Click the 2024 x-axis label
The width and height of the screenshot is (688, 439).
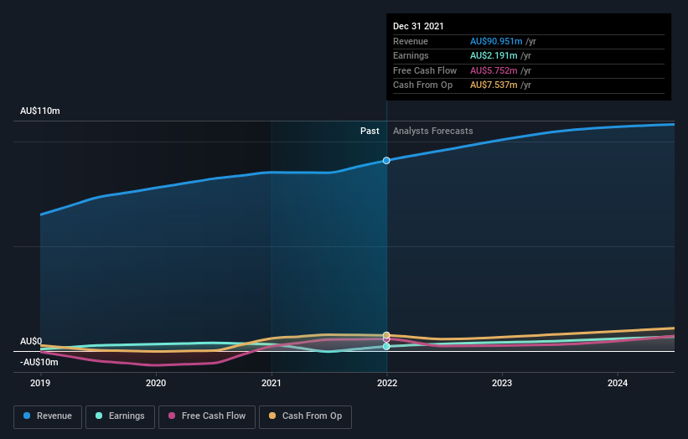point(618,383)
